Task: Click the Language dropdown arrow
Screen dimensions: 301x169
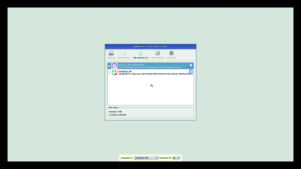Action: (157, 158)
